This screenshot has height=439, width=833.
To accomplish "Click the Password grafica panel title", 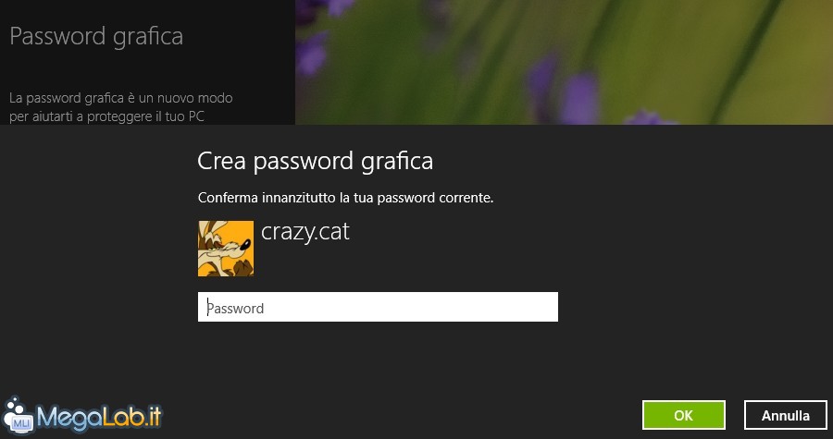I will 96,37.
